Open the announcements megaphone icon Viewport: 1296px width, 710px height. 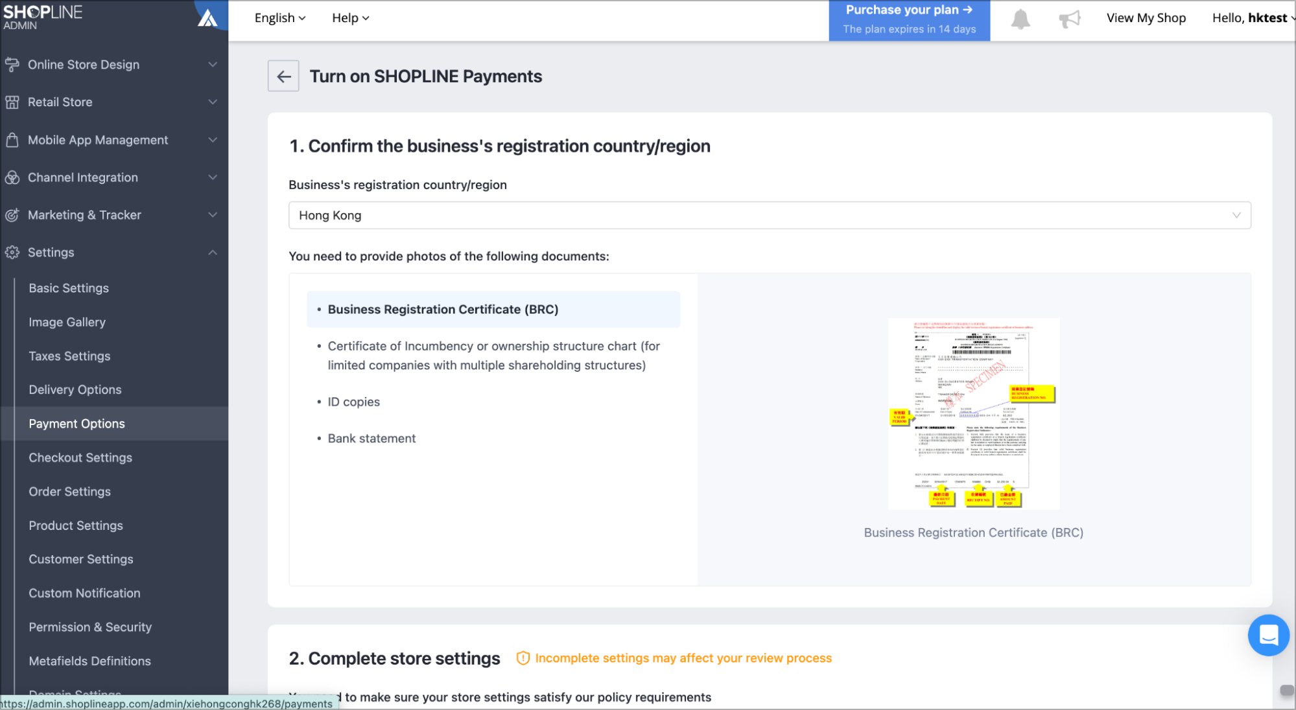[1070, 19]
